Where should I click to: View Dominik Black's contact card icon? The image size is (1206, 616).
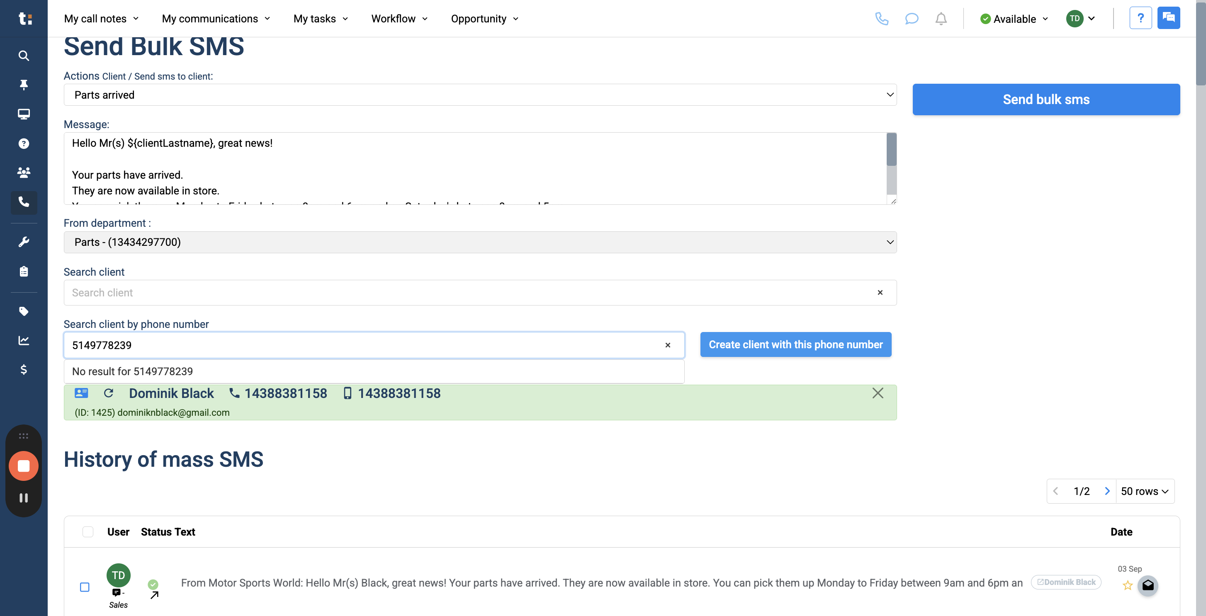tap(80, 393)
